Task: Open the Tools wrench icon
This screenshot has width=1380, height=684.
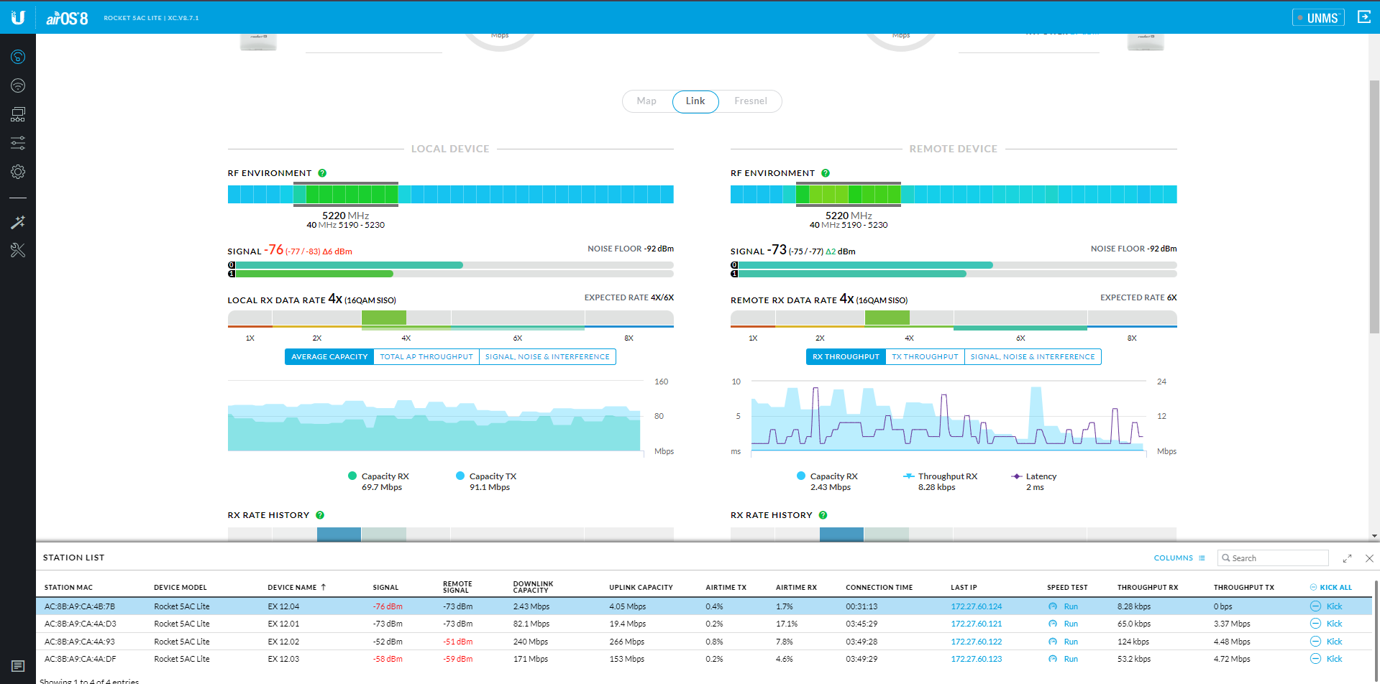Action: (x=18, y=250)
